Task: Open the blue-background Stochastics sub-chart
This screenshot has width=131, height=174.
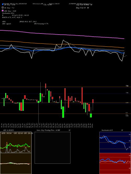Action: (115, 142)
